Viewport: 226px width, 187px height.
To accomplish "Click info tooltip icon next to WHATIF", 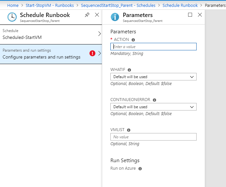I will (129, 70).
